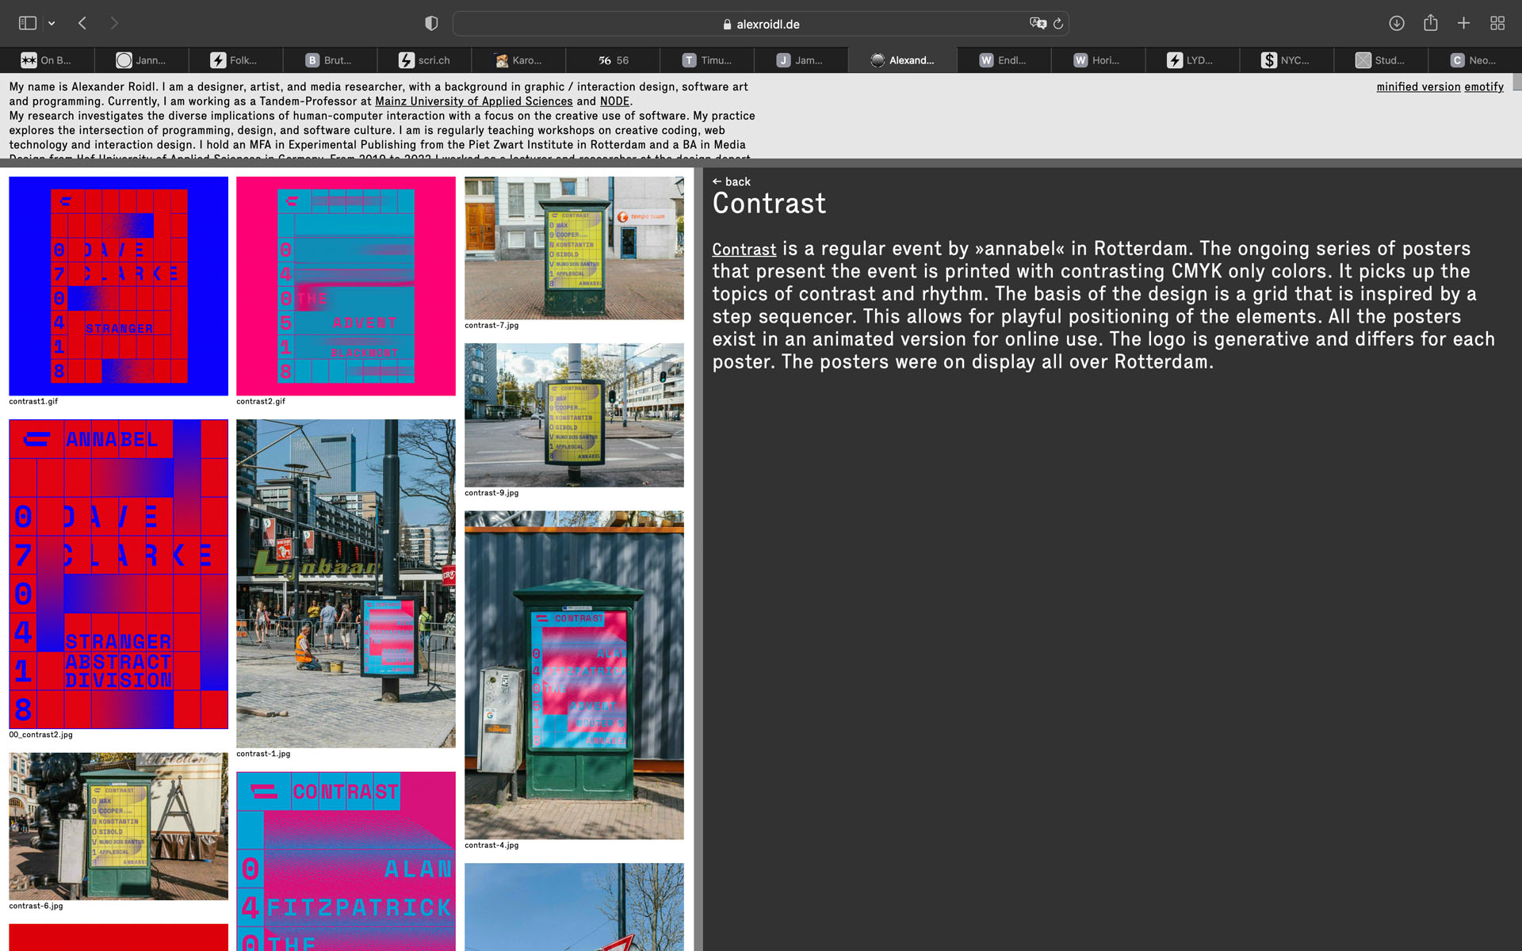
Task: Switch to the Hori... tab
Action: coord(1098,60)
